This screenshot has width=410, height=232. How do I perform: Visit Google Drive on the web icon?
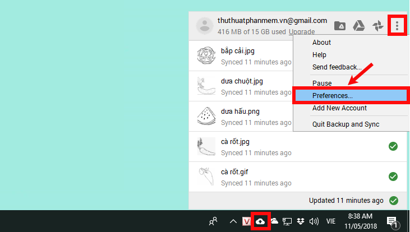(x=359, y=26)
